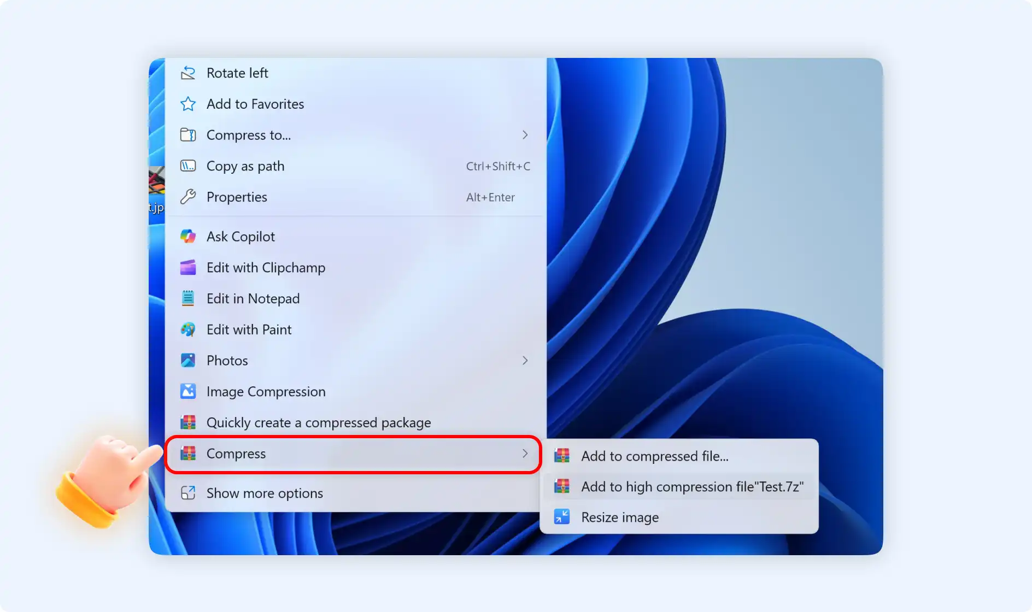Click the Clipchamp icon
The width and height of the screenshot is (1032, 612).
pyautogui.click(x=188, y=268)
